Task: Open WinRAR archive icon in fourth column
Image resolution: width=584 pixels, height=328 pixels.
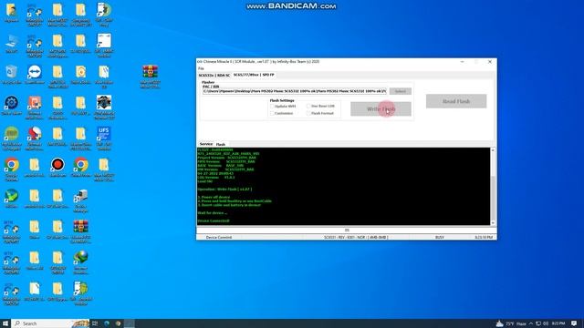Action: pyautogui.click(x=81, y=231)
